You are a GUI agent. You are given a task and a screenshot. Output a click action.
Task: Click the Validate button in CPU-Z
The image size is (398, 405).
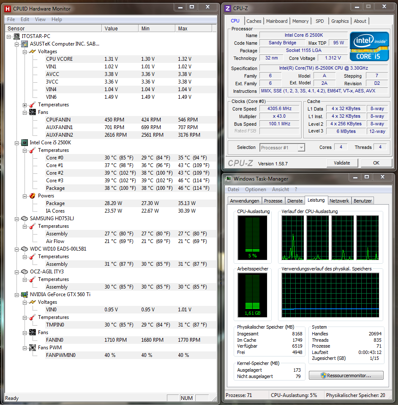click(342, 163)
